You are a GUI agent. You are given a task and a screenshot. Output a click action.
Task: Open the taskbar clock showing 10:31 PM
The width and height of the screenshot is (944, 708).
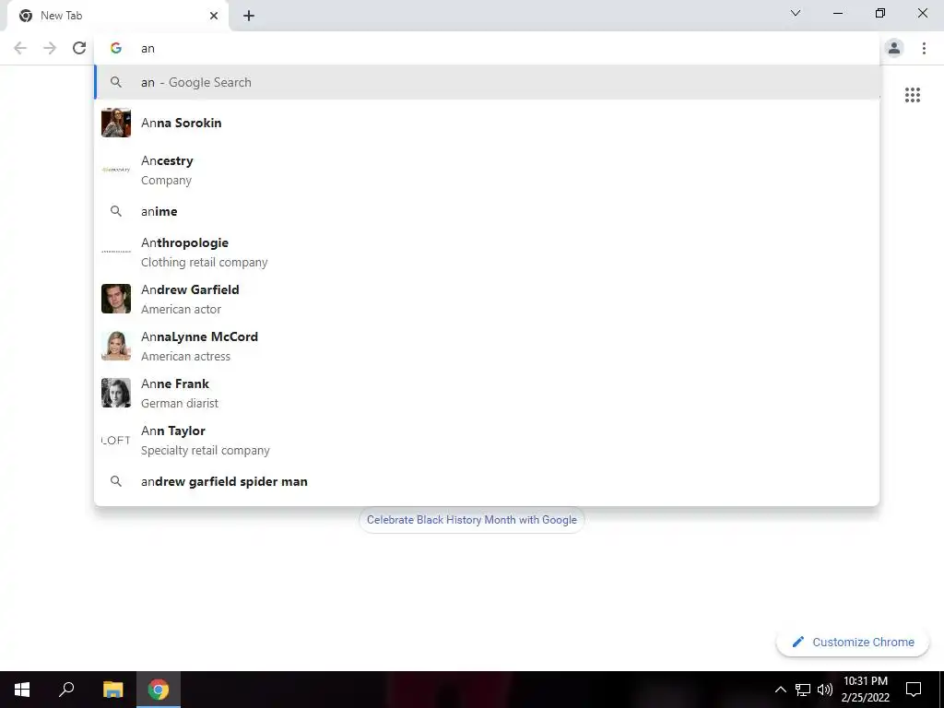click(866, 690)
